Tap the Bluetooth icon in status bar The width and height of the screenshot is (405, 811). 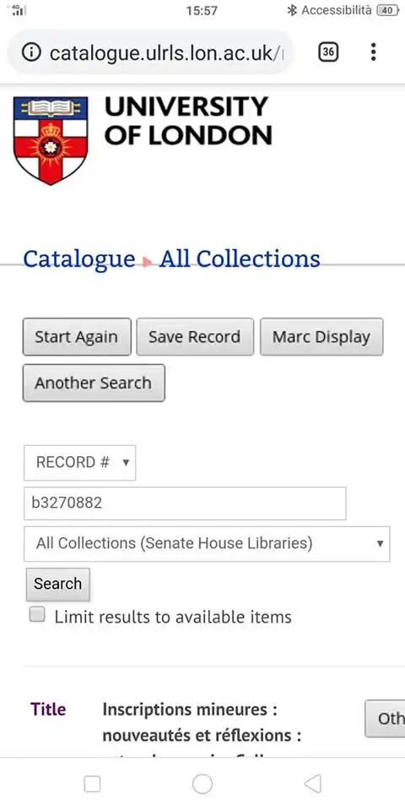point(292,10)
